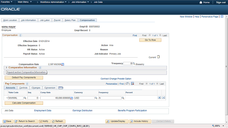Screen dimensions: 228x128
Task: Click the Include History button
Action: click(140, 121)
